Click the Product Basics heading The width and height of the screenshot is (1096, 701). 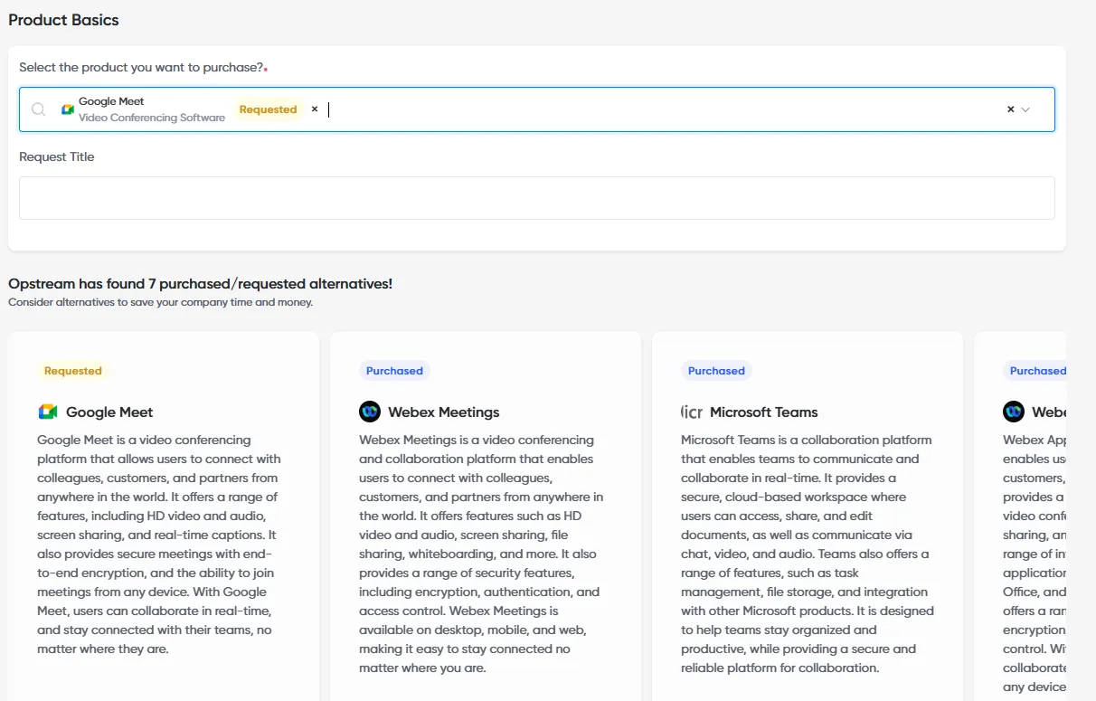point(63,20)
